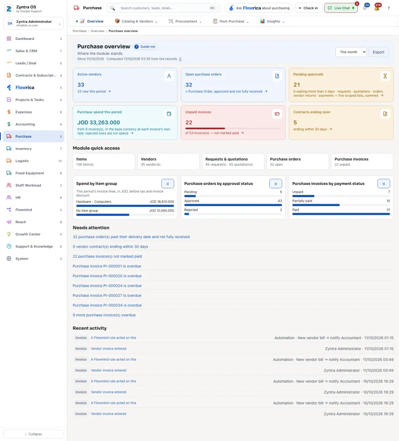The image size is (399, 441).
Task: Click the Approved purchase orders bar
Action: [x=233, y=205]
